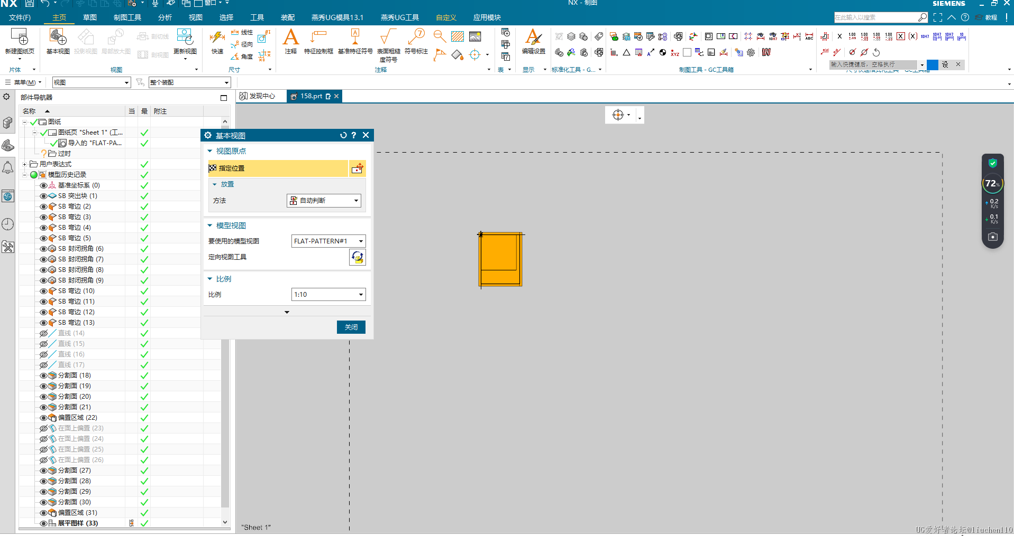Screen dimensions: 1014x536
Task: Collapse the 视图原点 section
Action: [210, 151]
